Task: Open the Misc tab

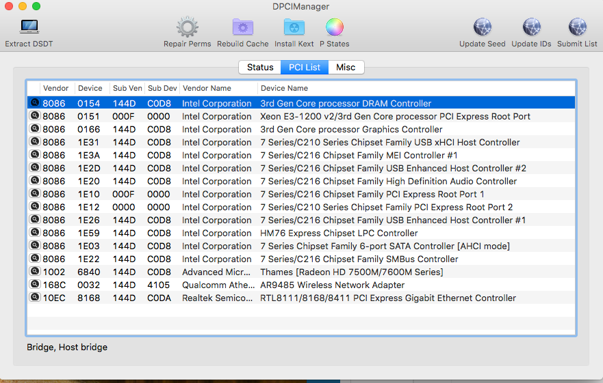Action: click(346, 67)
